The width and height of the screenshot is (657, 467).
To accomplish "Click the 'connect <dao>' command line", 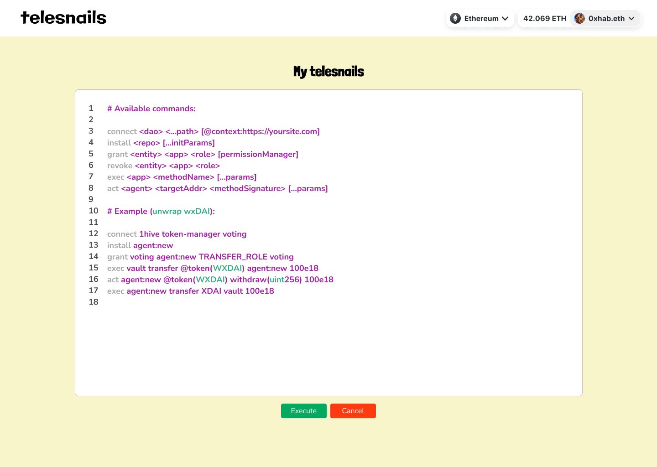I will 214,131.
